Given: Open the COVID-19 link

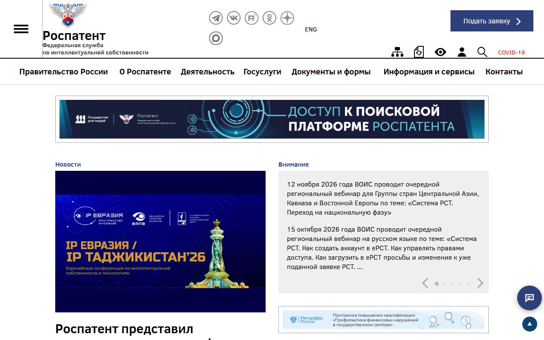Looking at the screenshot, I should pyautogui.click(x=511, y=53).
